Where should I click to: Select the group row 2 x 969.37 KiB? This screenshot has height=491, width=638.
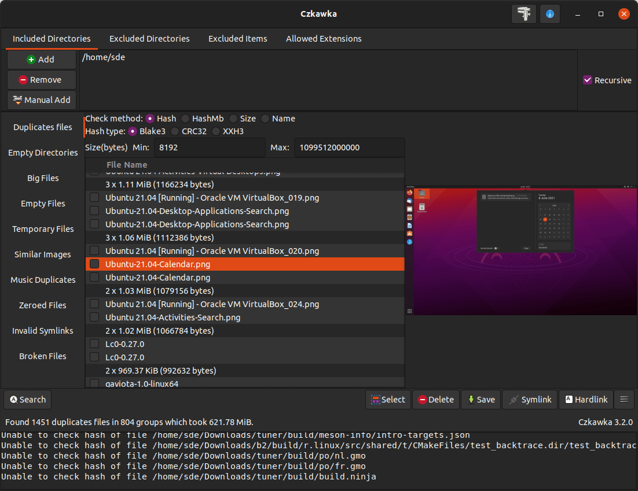(245, 371)
